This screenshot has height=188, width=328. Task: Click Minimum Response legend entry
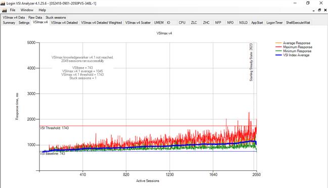(293, 51)
